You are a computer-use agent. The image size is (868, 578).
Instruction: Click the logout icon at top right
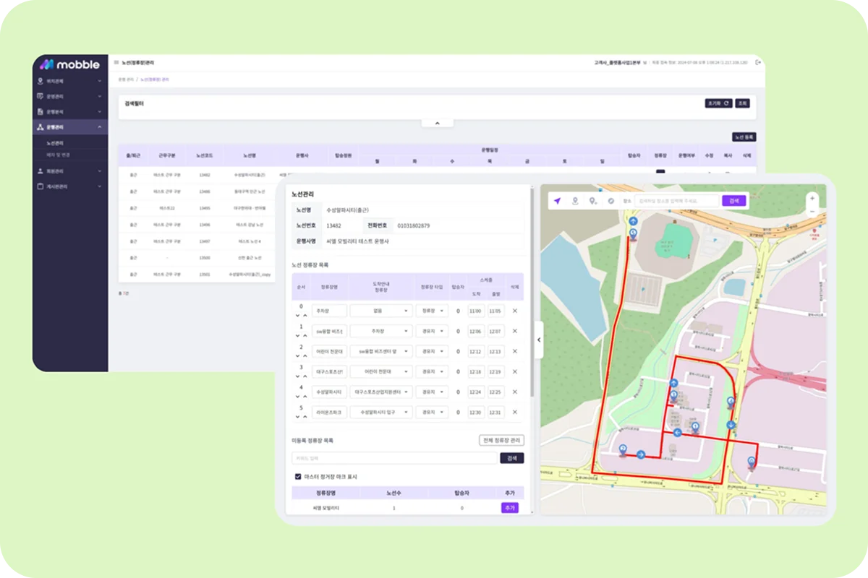point(758,63)
